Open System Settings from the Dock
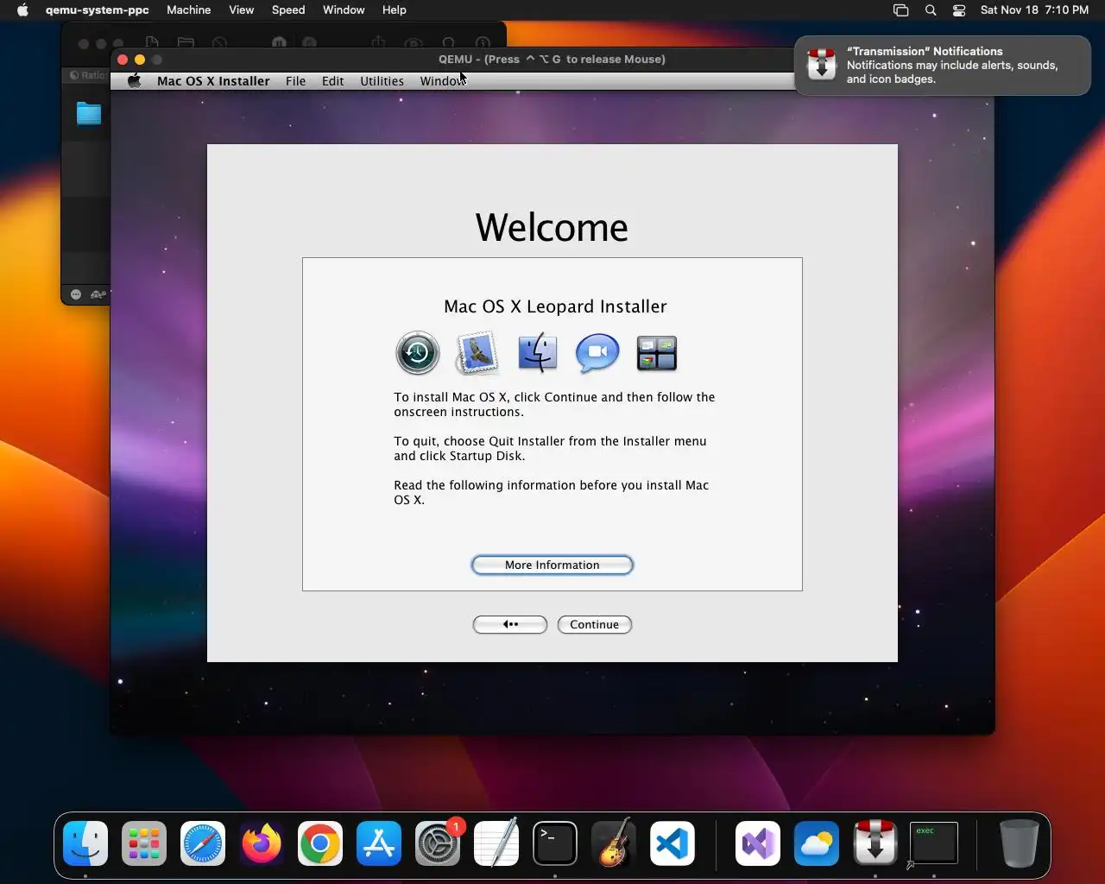Viewport: 1105px width, 884px height. tap(438, 843)
